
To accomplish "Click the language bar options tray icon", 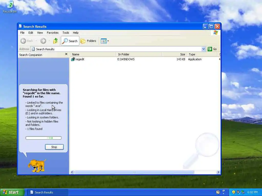I will (x=224, y=192).
